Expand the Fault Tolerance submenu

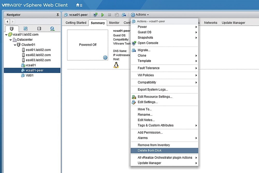(x=164, y=68)
